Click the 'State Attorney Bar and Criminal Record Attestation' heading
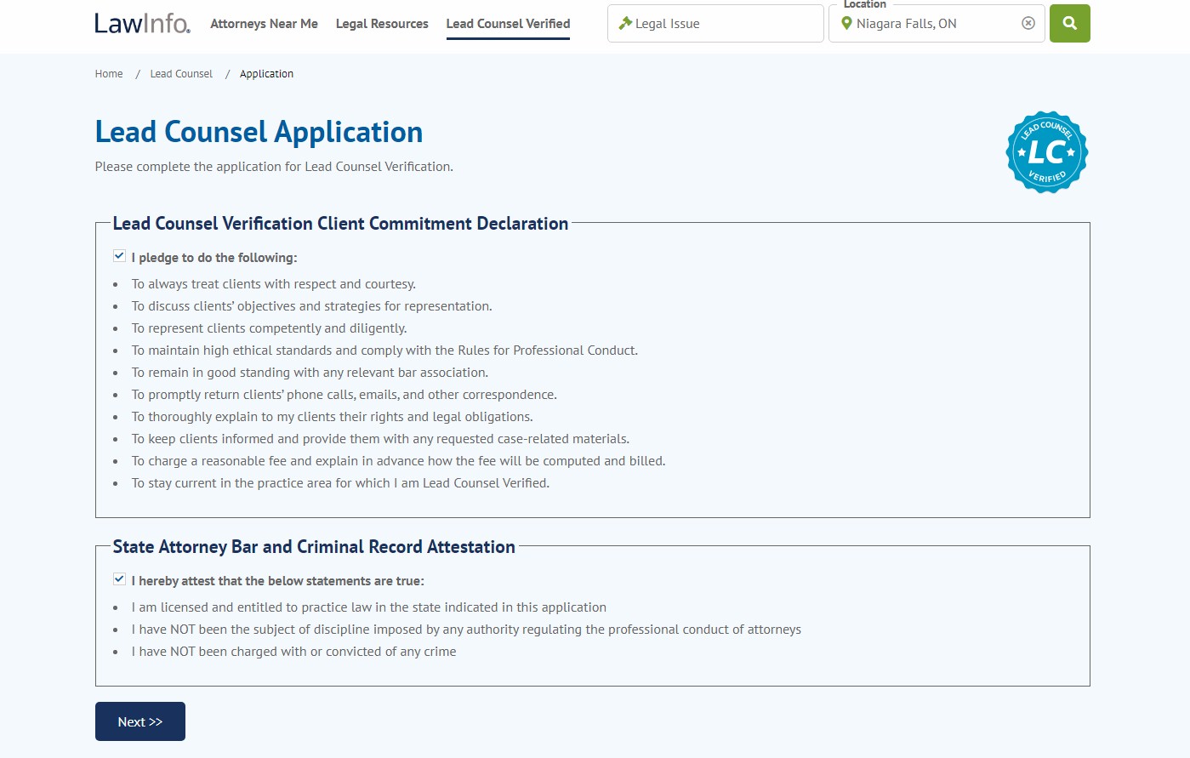This screenshot has height=758, width=1190. [x=314, y=547]
